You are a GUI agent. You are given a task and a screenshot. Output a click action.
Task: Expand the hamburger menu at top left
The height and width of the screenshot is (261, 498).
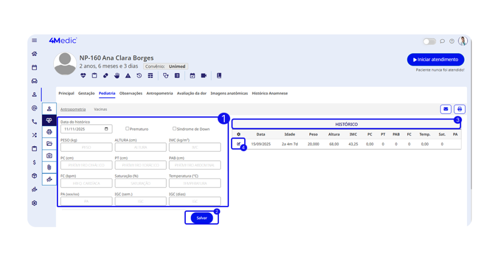coord(35,40)
